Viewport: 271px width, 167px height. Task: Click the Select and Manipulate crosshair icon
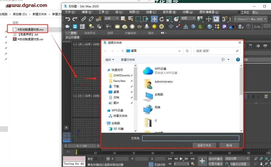point(209,19)
